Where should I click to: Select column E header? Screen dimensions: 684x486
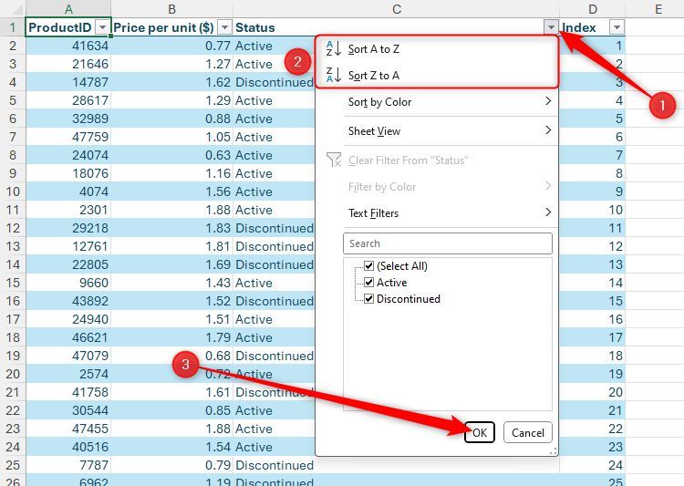658,9
